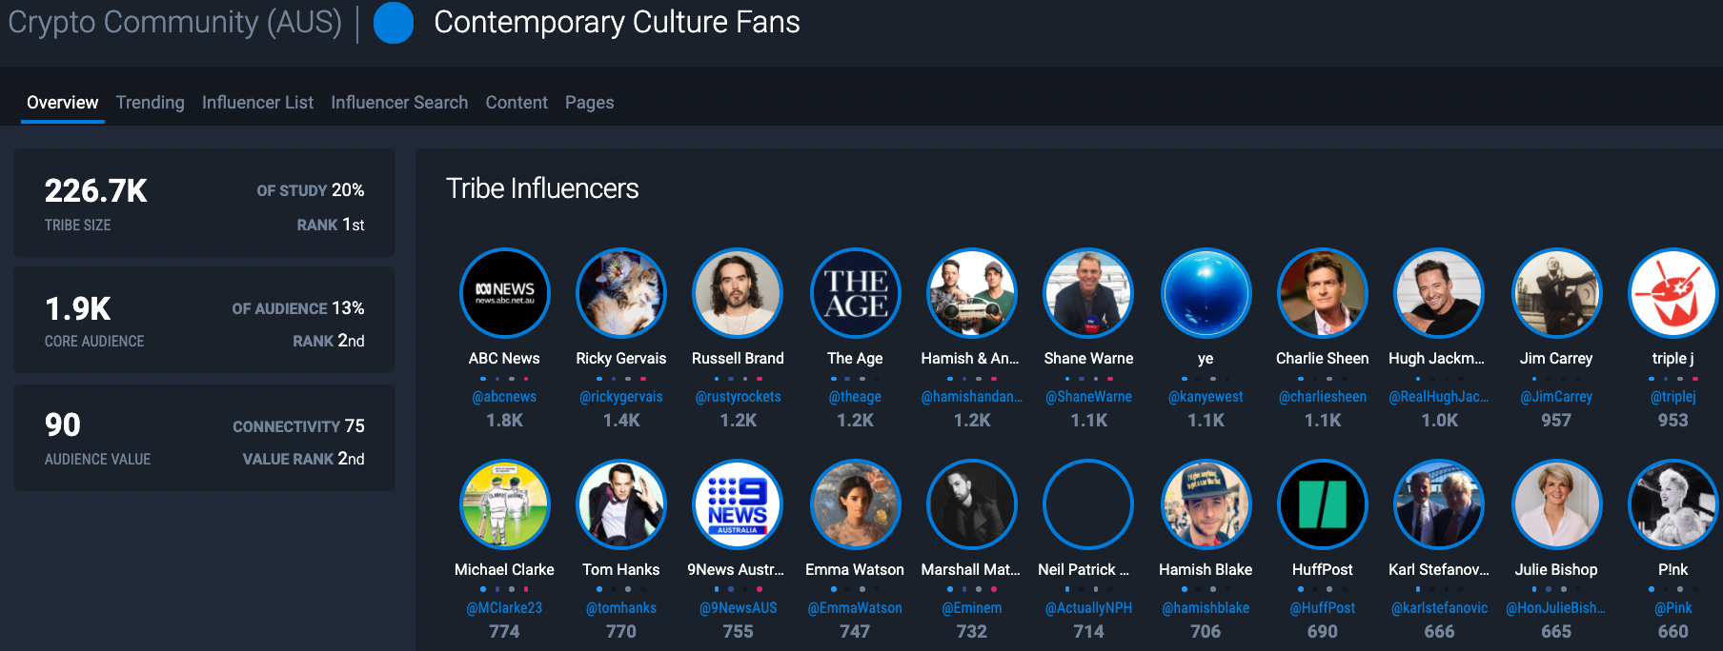Click Julie Bishop's name label
Screen dimensions: 1723x651
coord(1556,570)
